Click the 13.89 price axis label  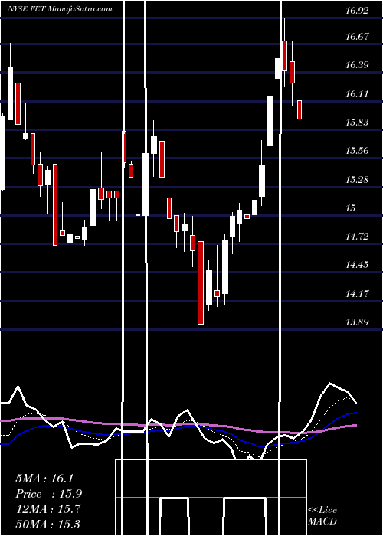coord(357,322)
